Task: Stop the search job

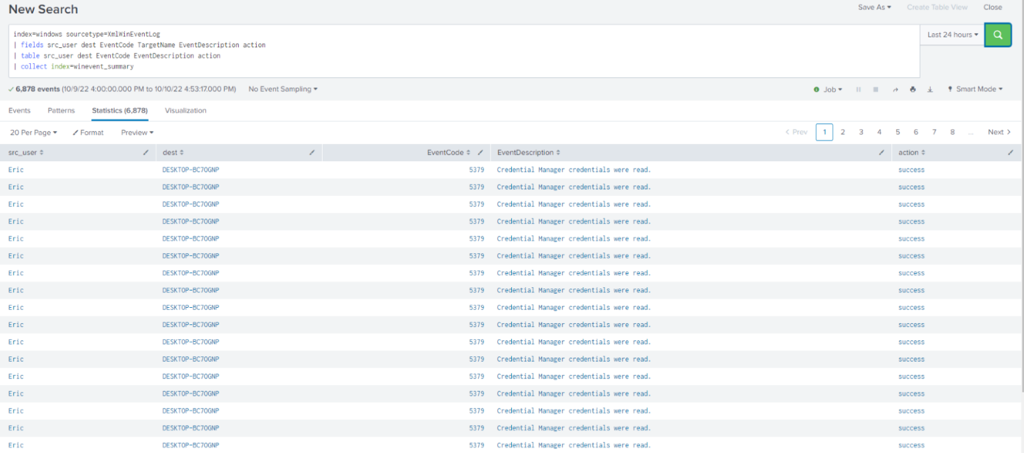Action: (875, 89)
